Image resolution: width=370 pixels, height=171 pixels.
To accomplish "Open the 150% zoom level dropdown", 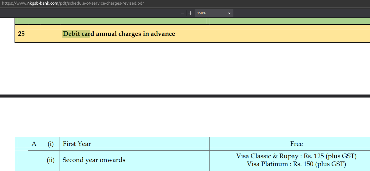I will 214,13.
